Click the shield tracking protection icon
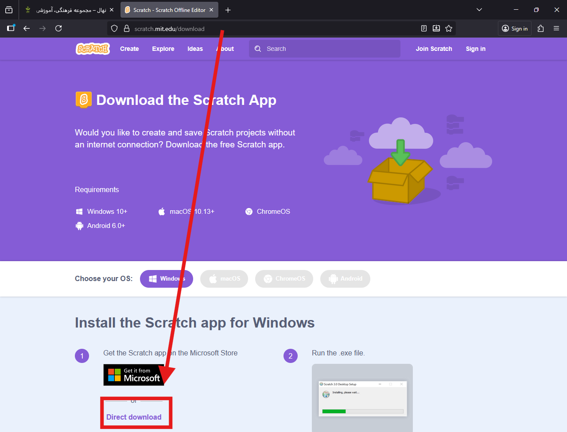Image resolution: width=567 pixels, height=432 pixels. tap(114, 28)
